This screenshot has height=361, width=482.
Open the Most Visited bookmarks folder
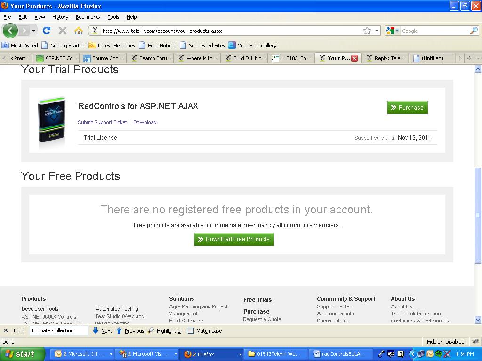pyautogui.click(x=20, y=46)
